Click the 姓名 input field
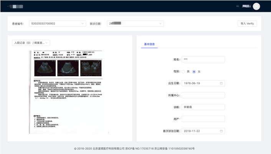The width and height of the screenshot is (271, 154). [203, 59]
